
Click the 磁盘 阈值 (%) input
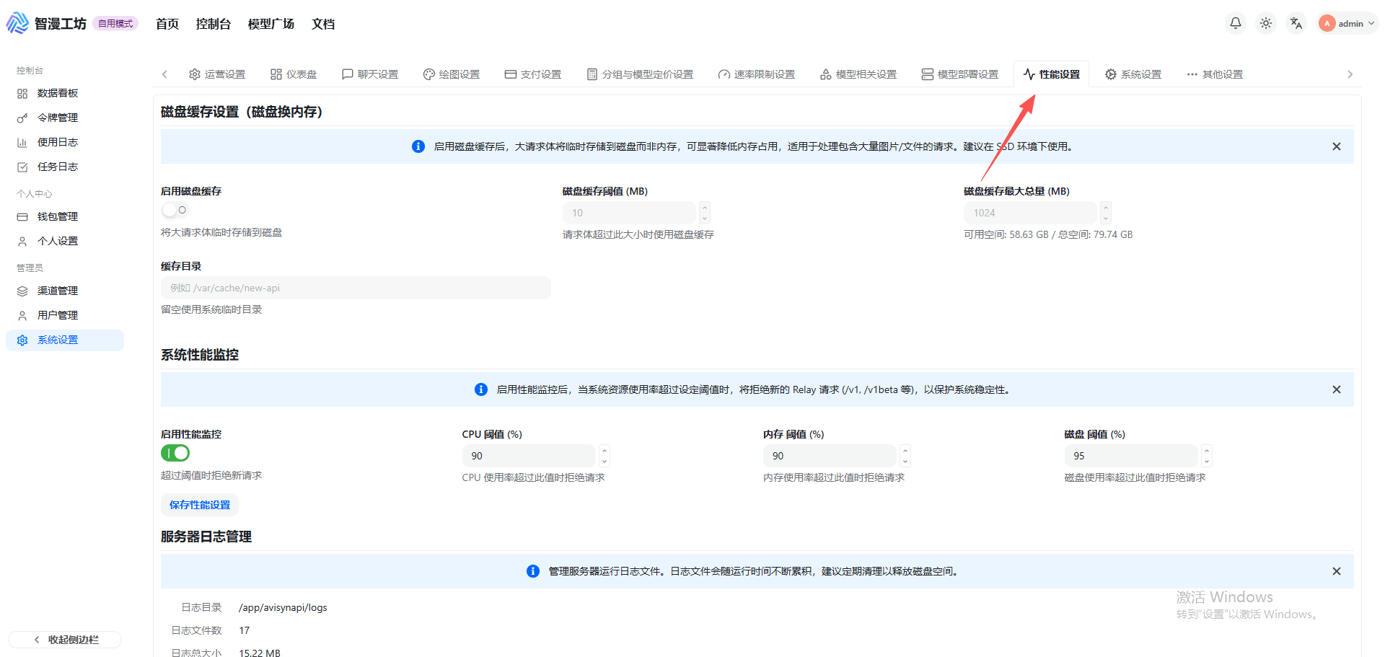(1131, 456)
